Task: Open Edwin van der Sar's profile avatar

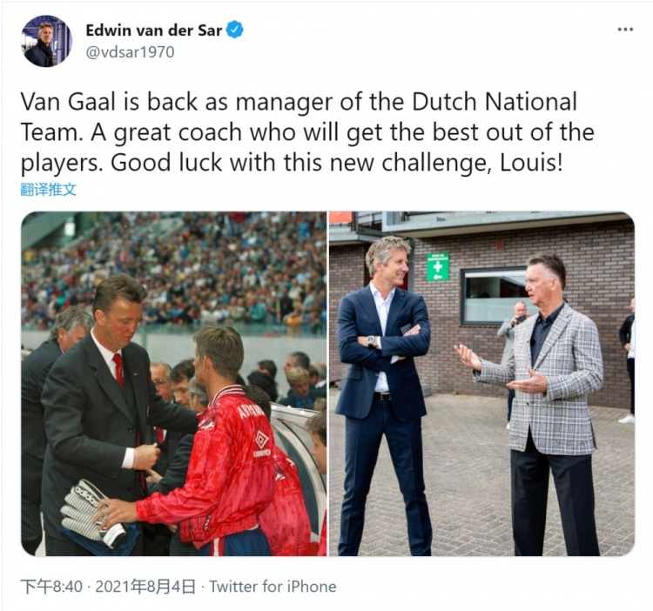Action: pos(47,41)
